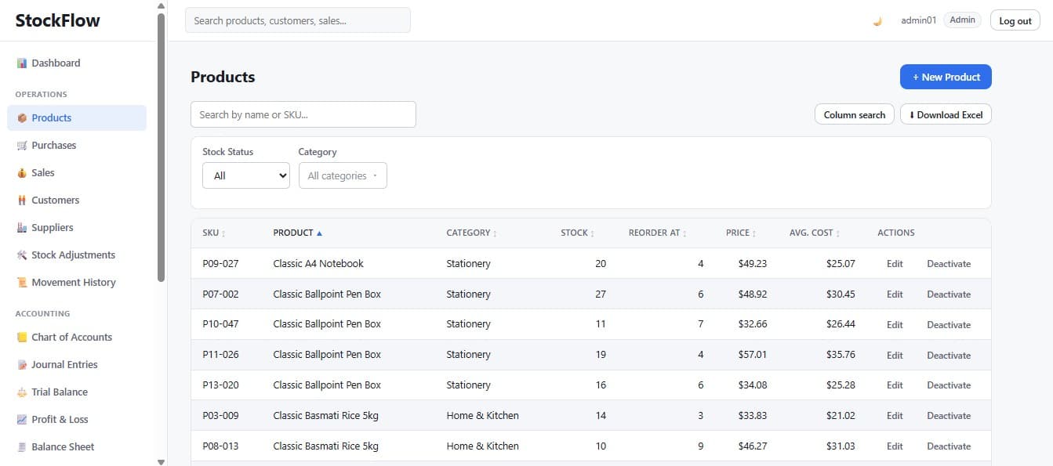
Task: Click the sort arrows beside AVG. COST header
Action: tap(838, 233)
